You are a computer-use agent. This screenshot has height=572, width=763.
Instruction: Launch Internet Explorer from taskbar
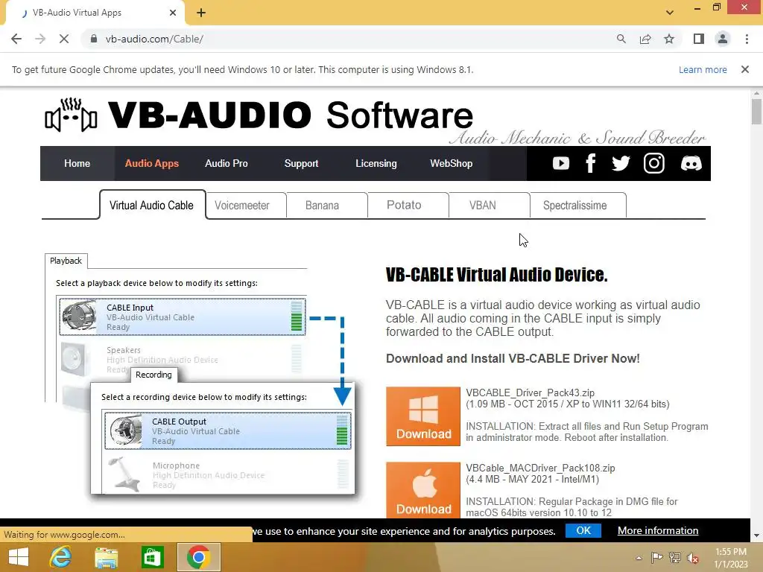(60, 557)
